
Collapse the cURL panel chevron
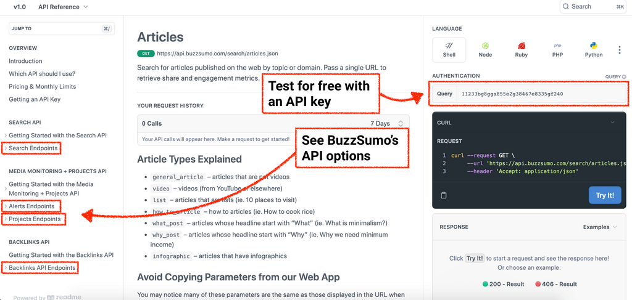pos(612,123)
